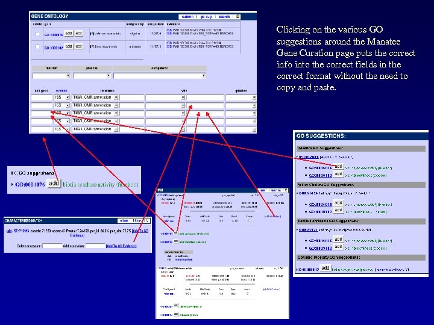Click first small add button in upper HMM block

(176, 233)
